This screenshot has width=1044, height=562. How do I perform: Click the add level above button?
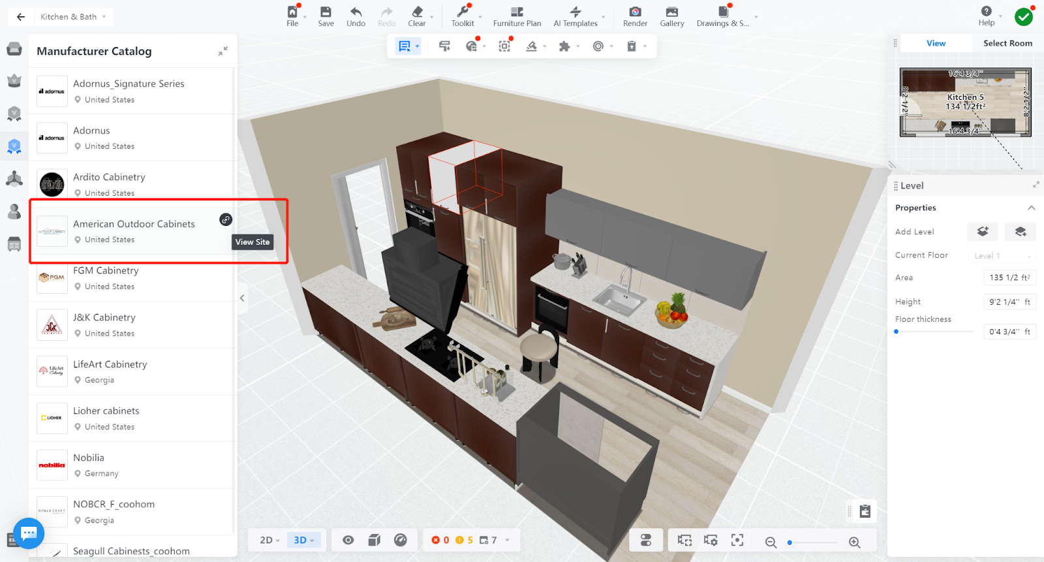pos(983,232)
